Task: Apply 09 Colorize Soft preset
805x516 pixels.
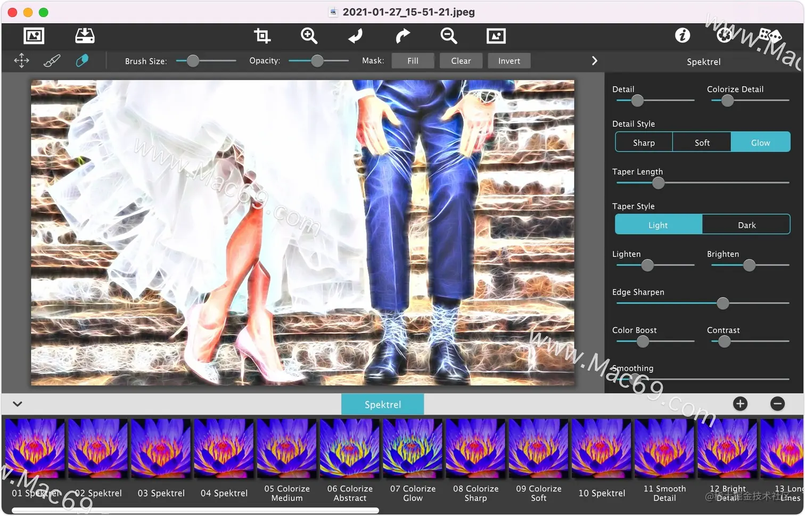Action: pos(538,448)
